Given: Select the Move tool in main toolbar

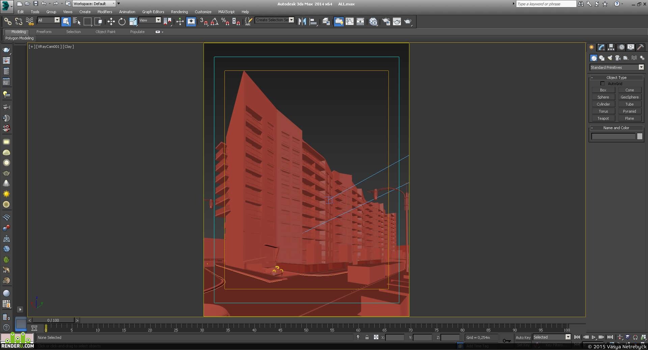Looking at the screenshot, I should tap(111, 22).
